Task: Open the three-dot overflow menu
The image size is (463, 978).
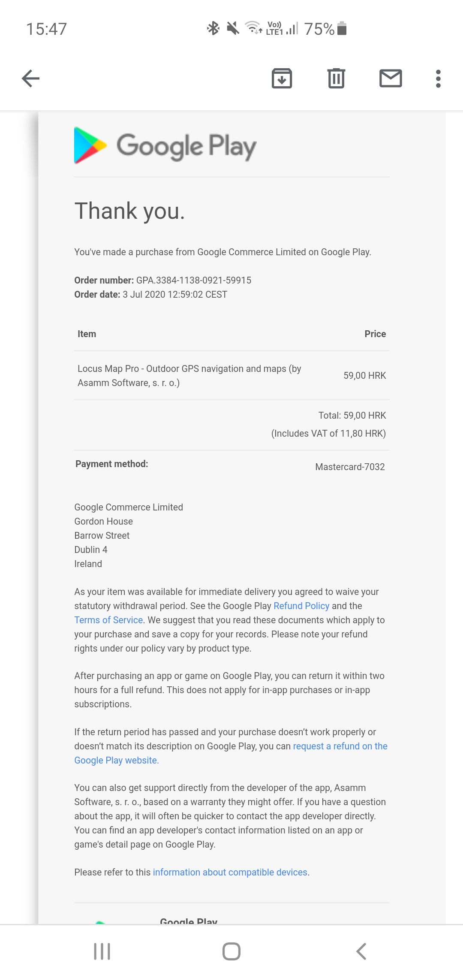Action: [x=438, y=78]
